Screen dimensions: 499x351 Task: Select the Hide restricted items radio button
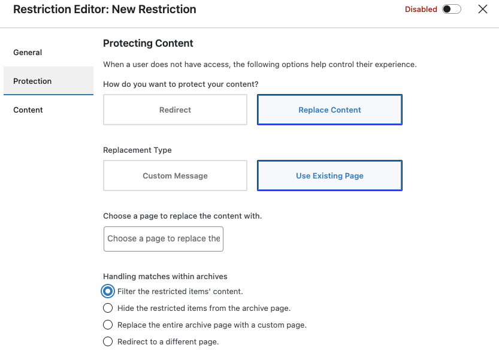[108, 308]
